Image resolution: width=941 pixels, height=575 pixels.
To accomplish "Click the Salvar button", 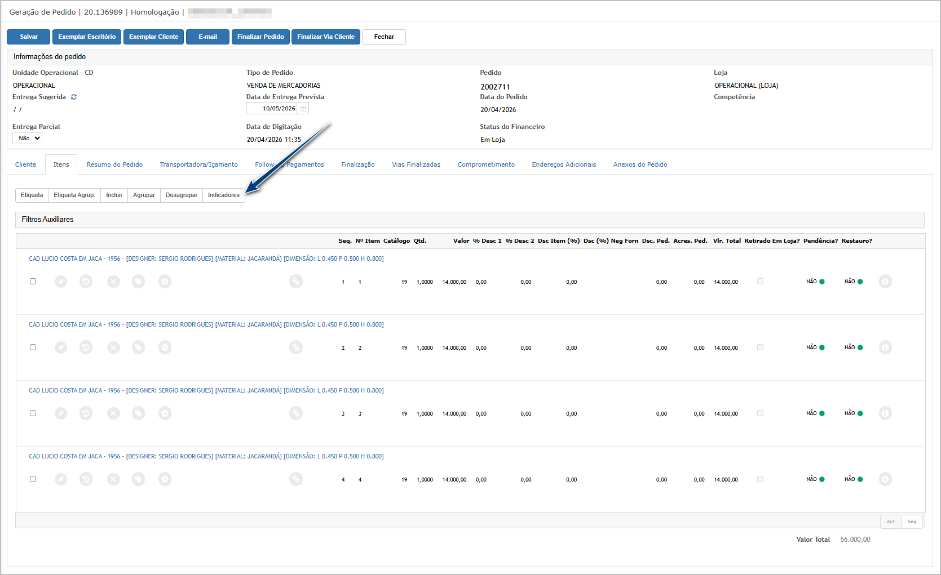I will (29, 37).
